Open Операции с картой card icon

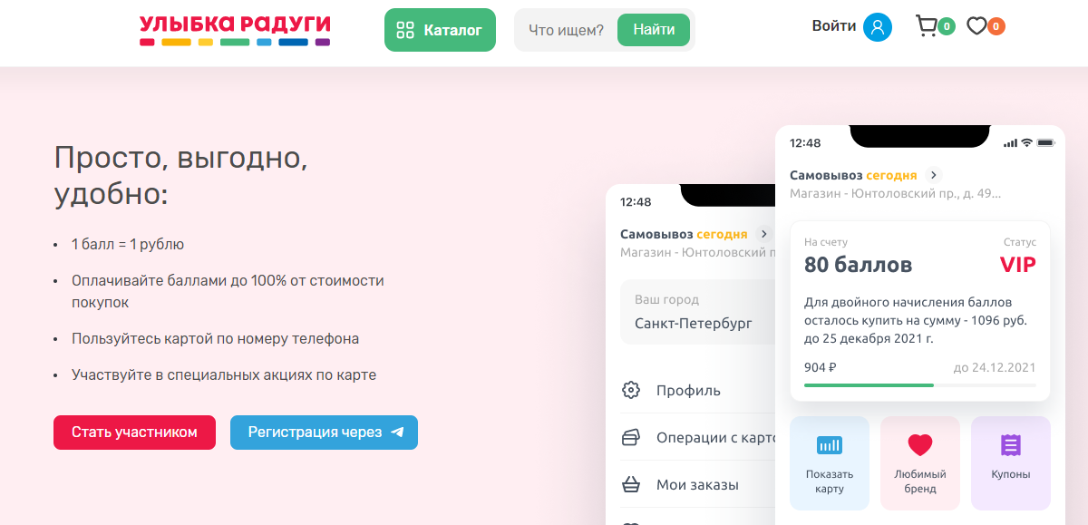[x=632, y=437]
